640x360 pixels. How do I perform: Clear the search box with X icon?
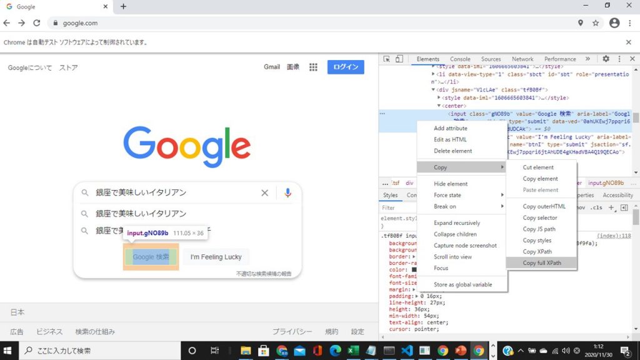pyautogui.click(x=264, y=193)
